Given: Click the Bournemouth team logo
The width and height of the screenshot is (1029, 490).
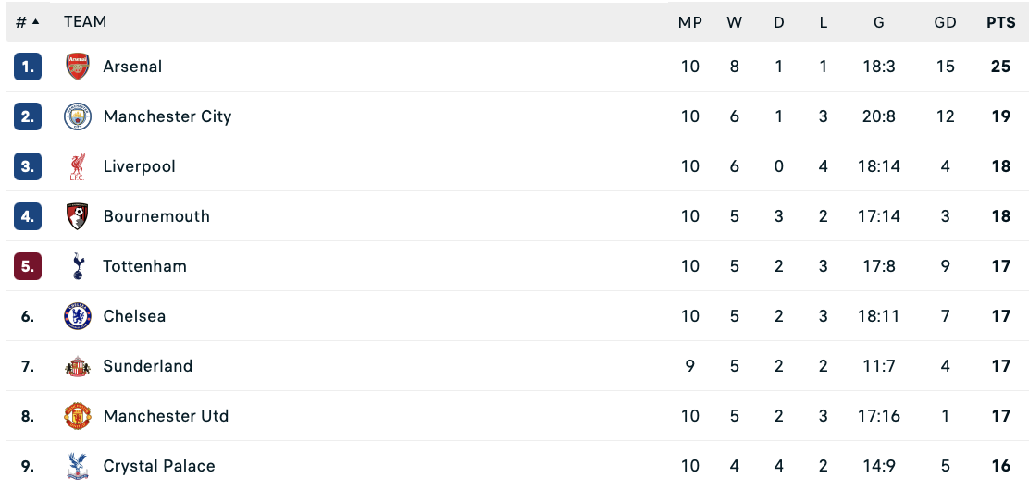Looking at the screenshot, I should coord(78,216).
